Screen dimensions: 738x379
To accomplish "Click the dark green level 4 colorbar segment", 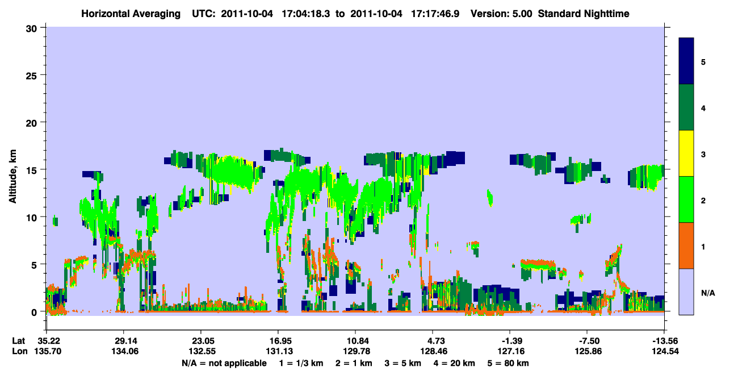I will (x=686, y=107).
